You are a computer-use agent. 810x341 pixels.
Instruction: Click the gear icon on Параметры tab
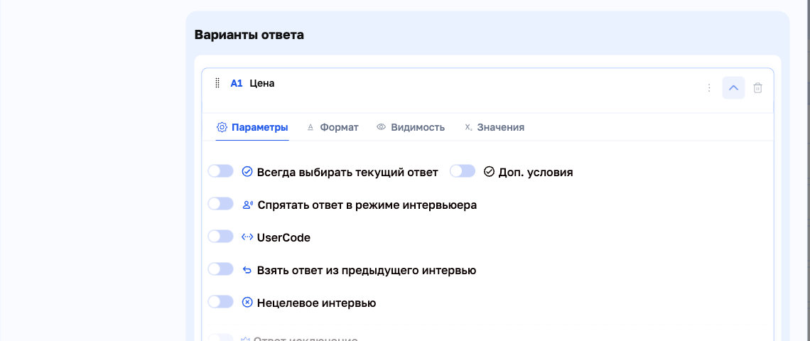[222, 127]
